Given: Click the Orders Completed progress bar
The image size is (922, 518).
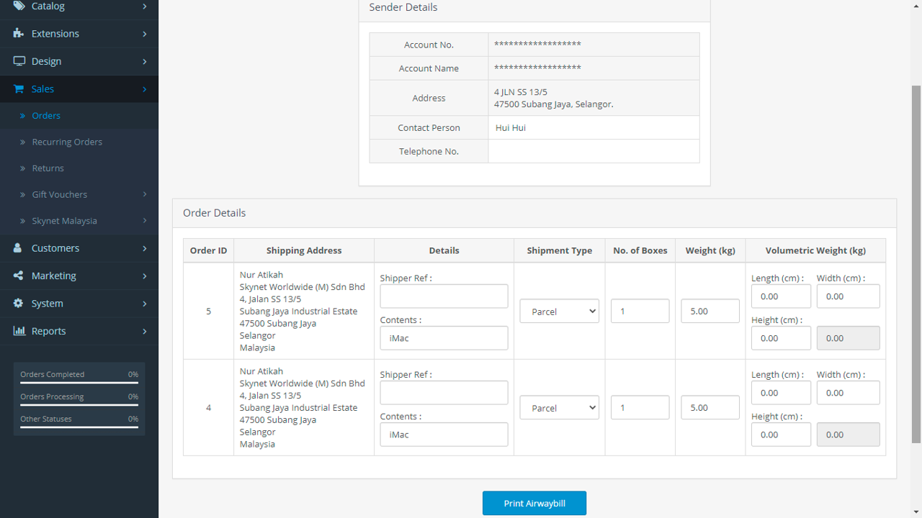Looking at the screenshot, I should tap(79, 383).
